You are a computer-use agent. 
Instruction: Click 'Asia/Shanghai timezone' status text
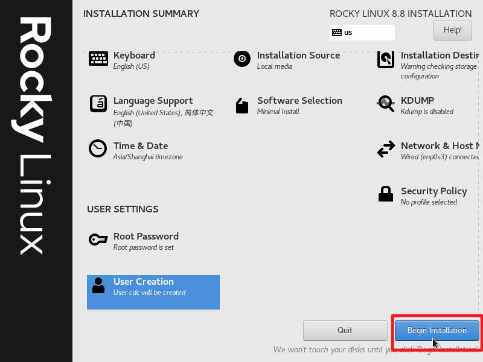[148, 157]
